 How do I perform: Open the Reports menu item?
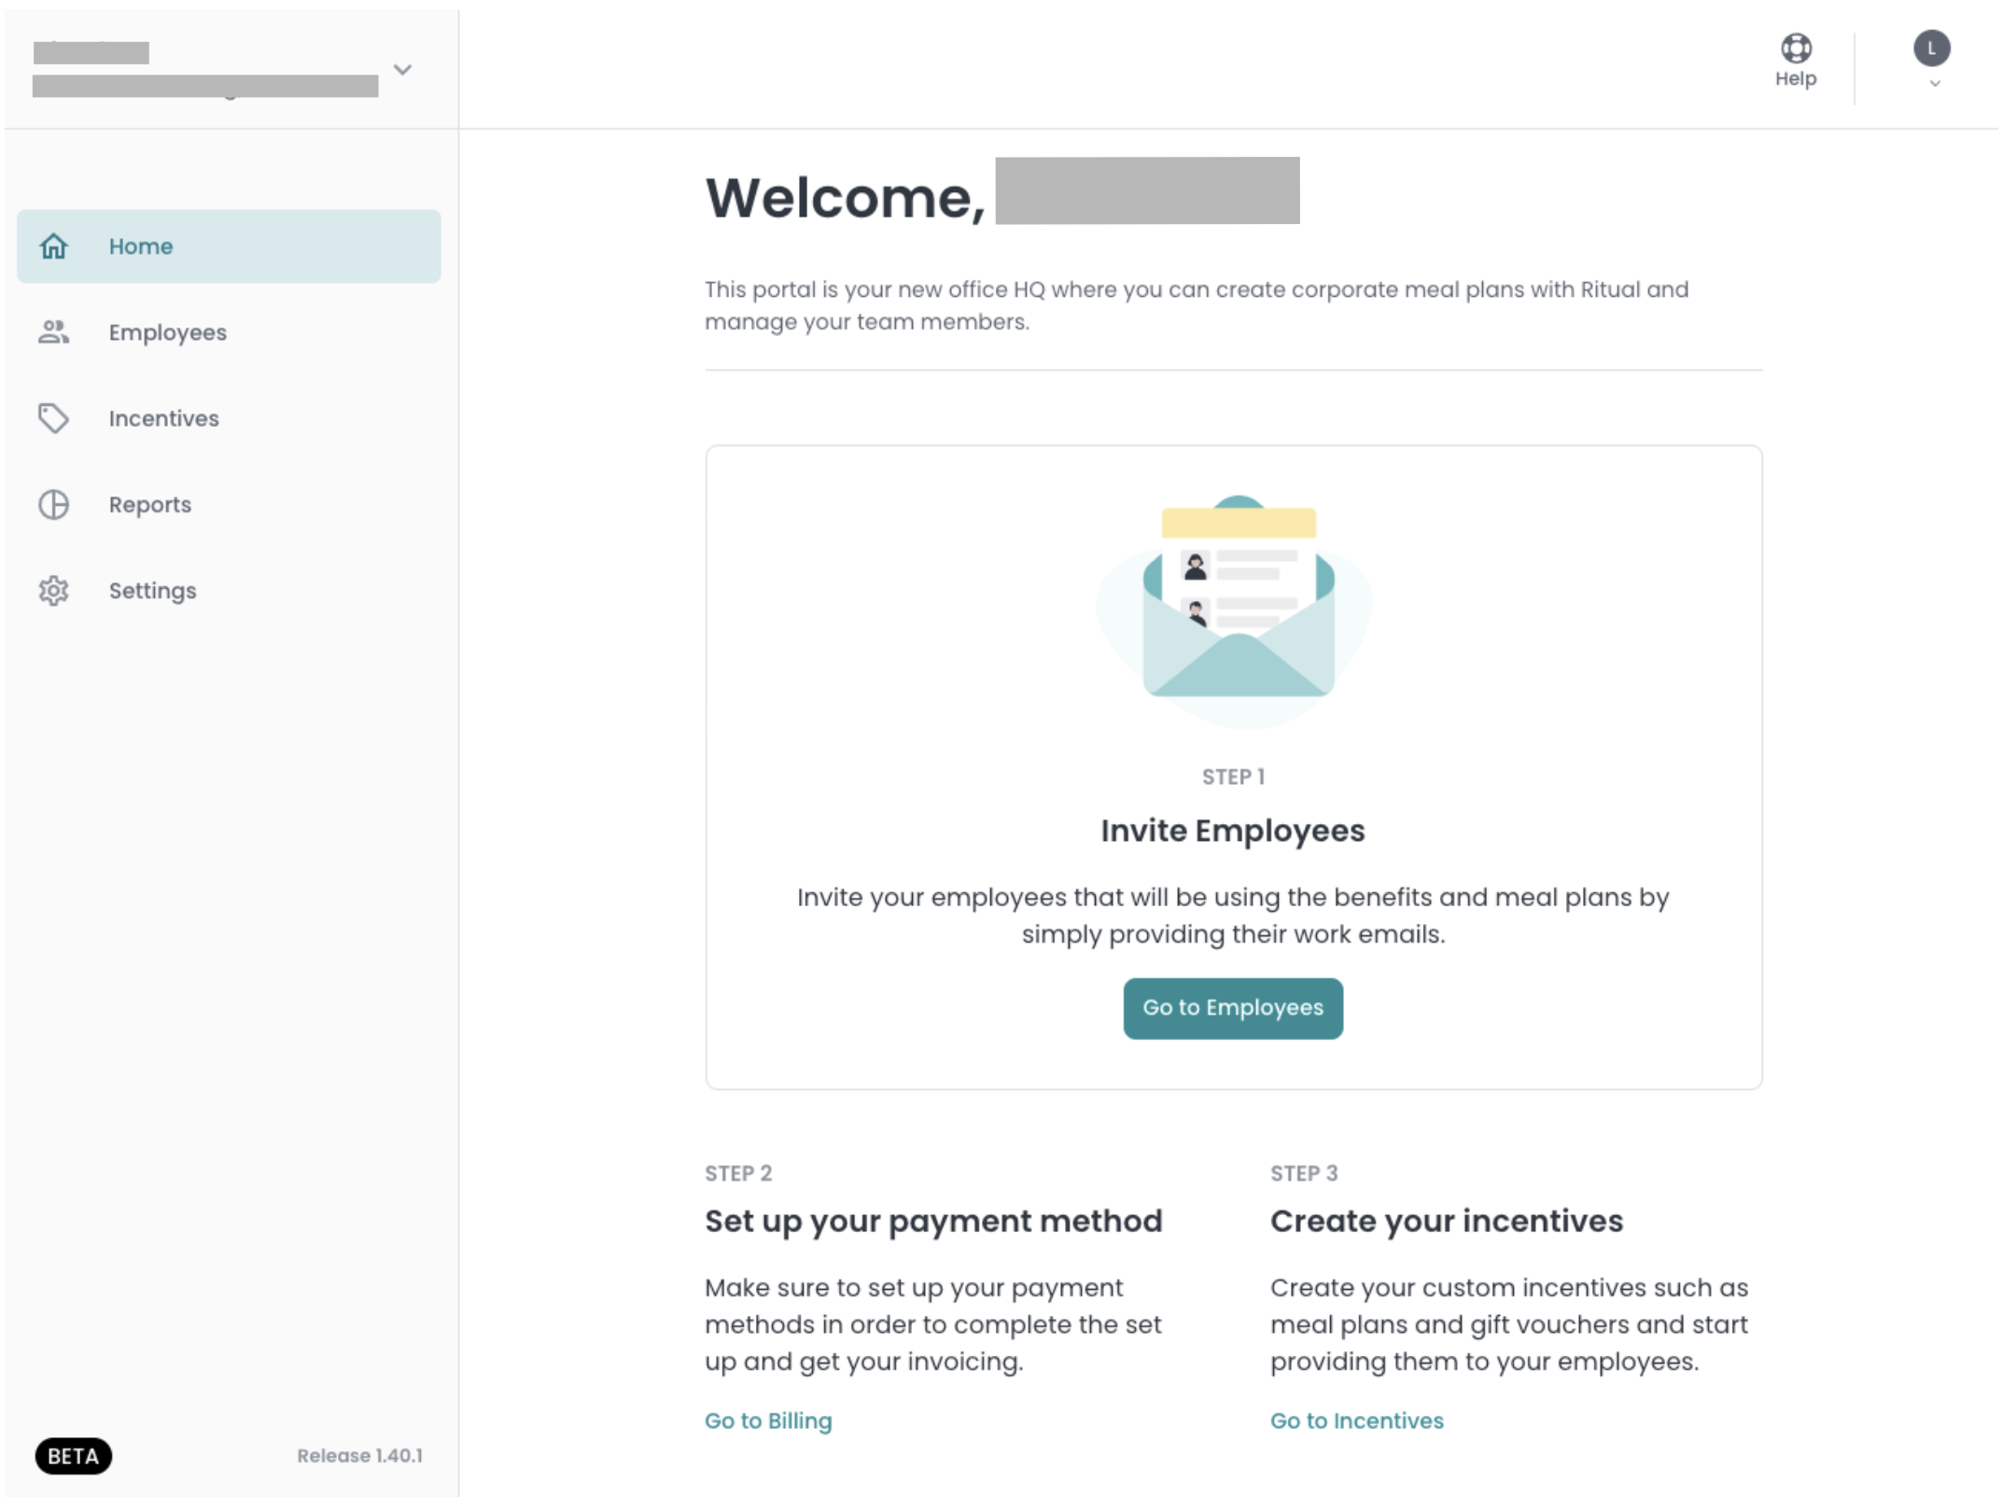(x=229, y=505)
